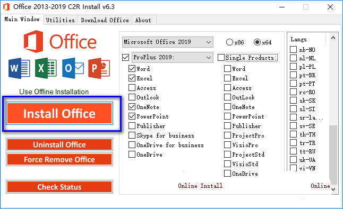Click Force Remove Office button
This screenshot has height=209, width=343.
coord(59,159)
